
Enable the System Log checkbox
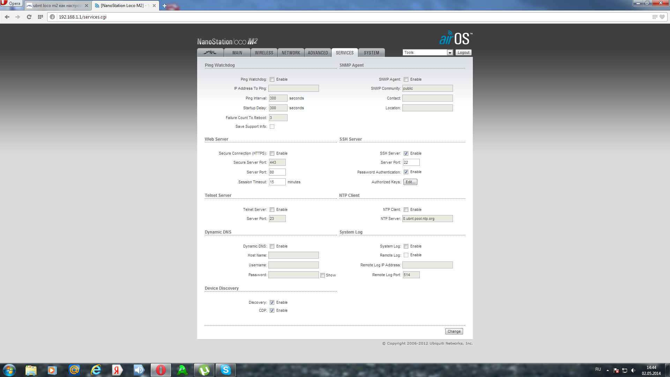406,246
